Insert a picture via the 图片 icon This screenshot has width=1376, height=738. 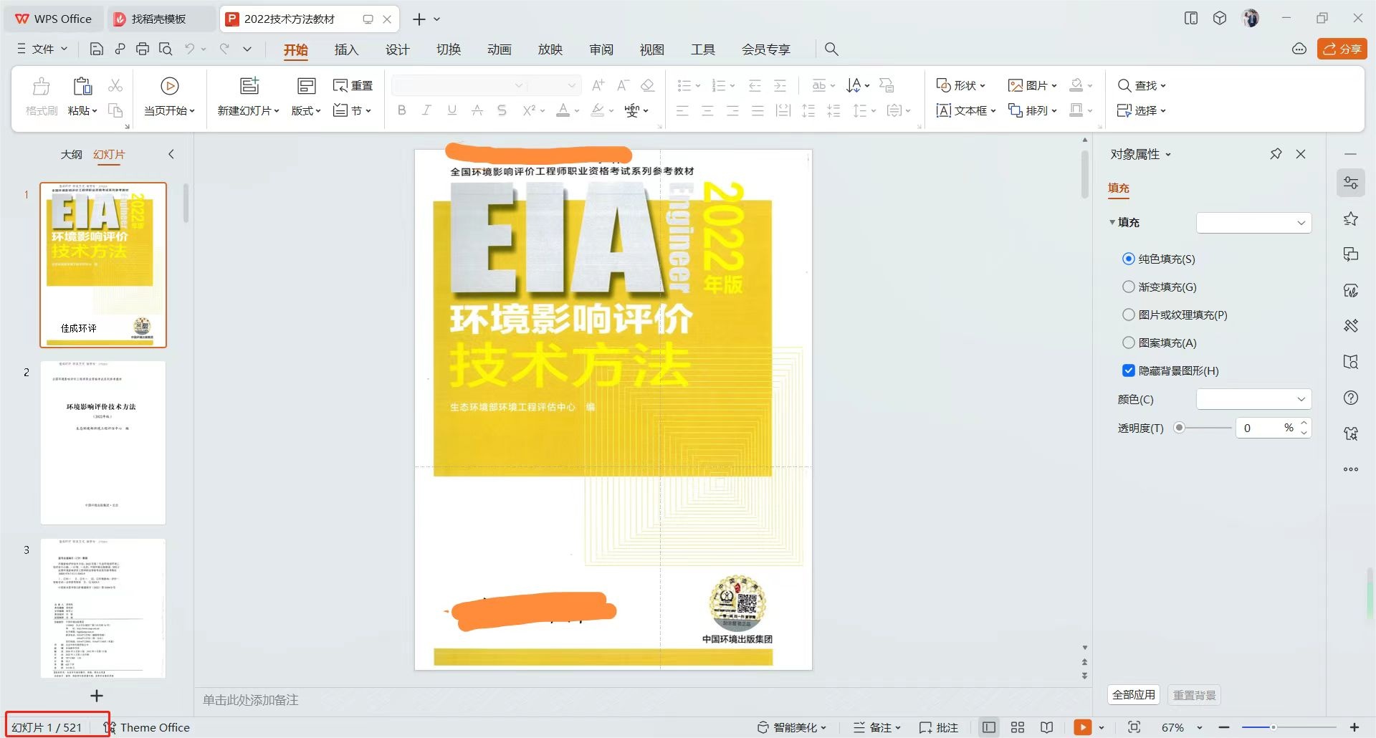click(x=1031, y=85)
